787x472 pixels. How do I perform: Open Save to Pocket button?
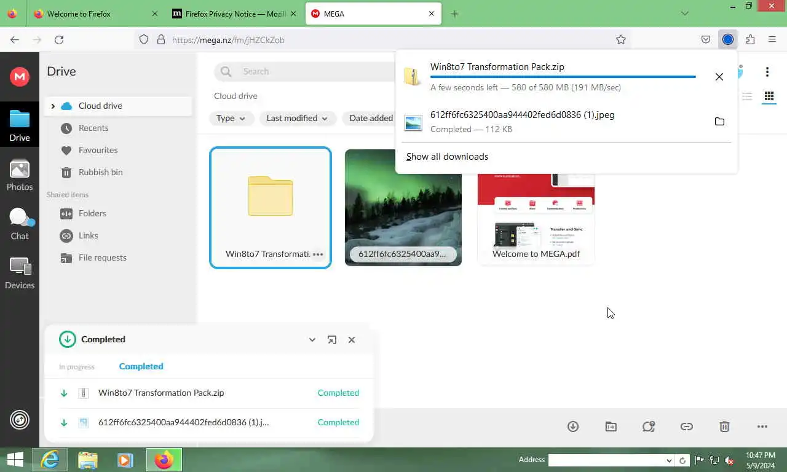tap(706, 40)
